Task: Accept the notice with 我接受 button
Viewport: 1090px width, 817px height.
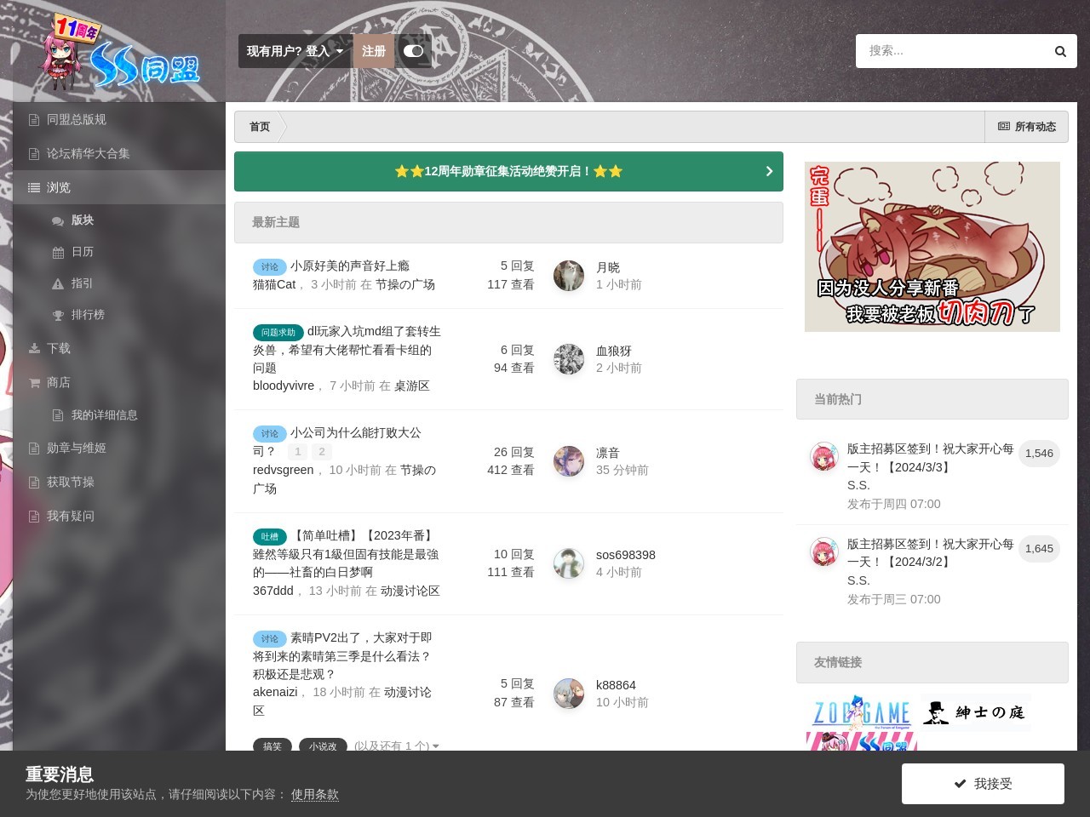Action: coord(983,784)
